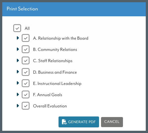Toggle checkbox for E. Instructional Leadership

[x=26, y=83]
